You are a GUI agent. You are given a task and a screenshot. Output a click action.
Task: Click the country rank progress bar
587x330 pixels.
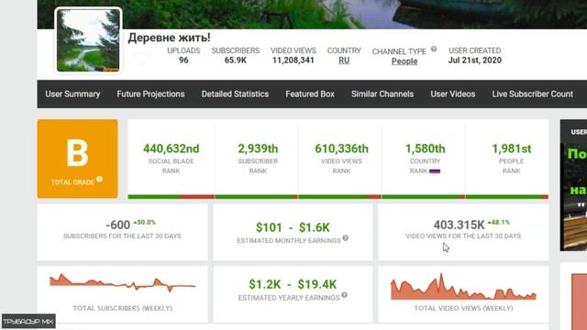click(424, 196)
